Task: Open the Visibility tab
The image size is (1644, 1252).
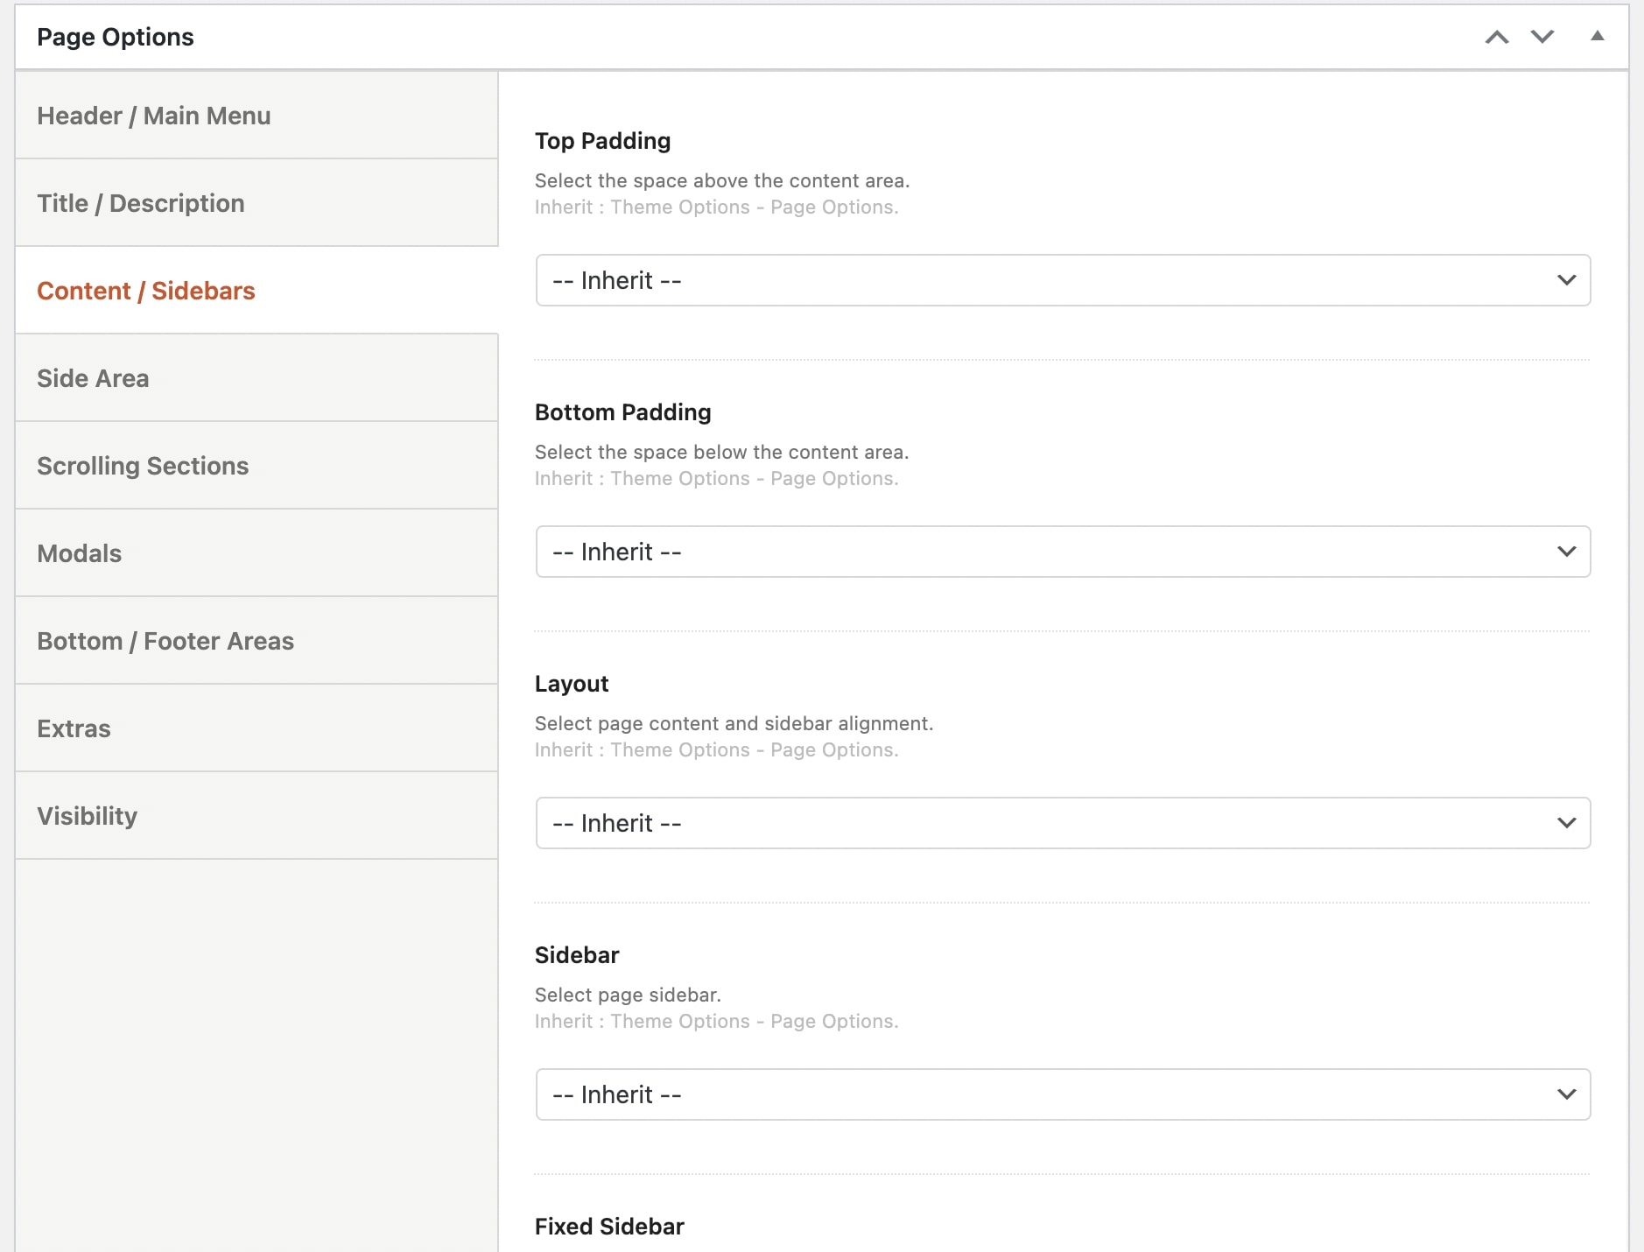Action: point(88,816)
